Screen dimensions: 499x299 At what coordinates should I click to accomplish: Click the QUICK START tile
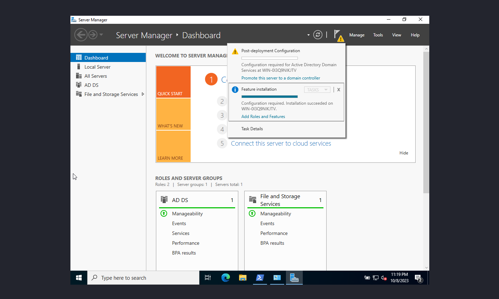(173, 82)
